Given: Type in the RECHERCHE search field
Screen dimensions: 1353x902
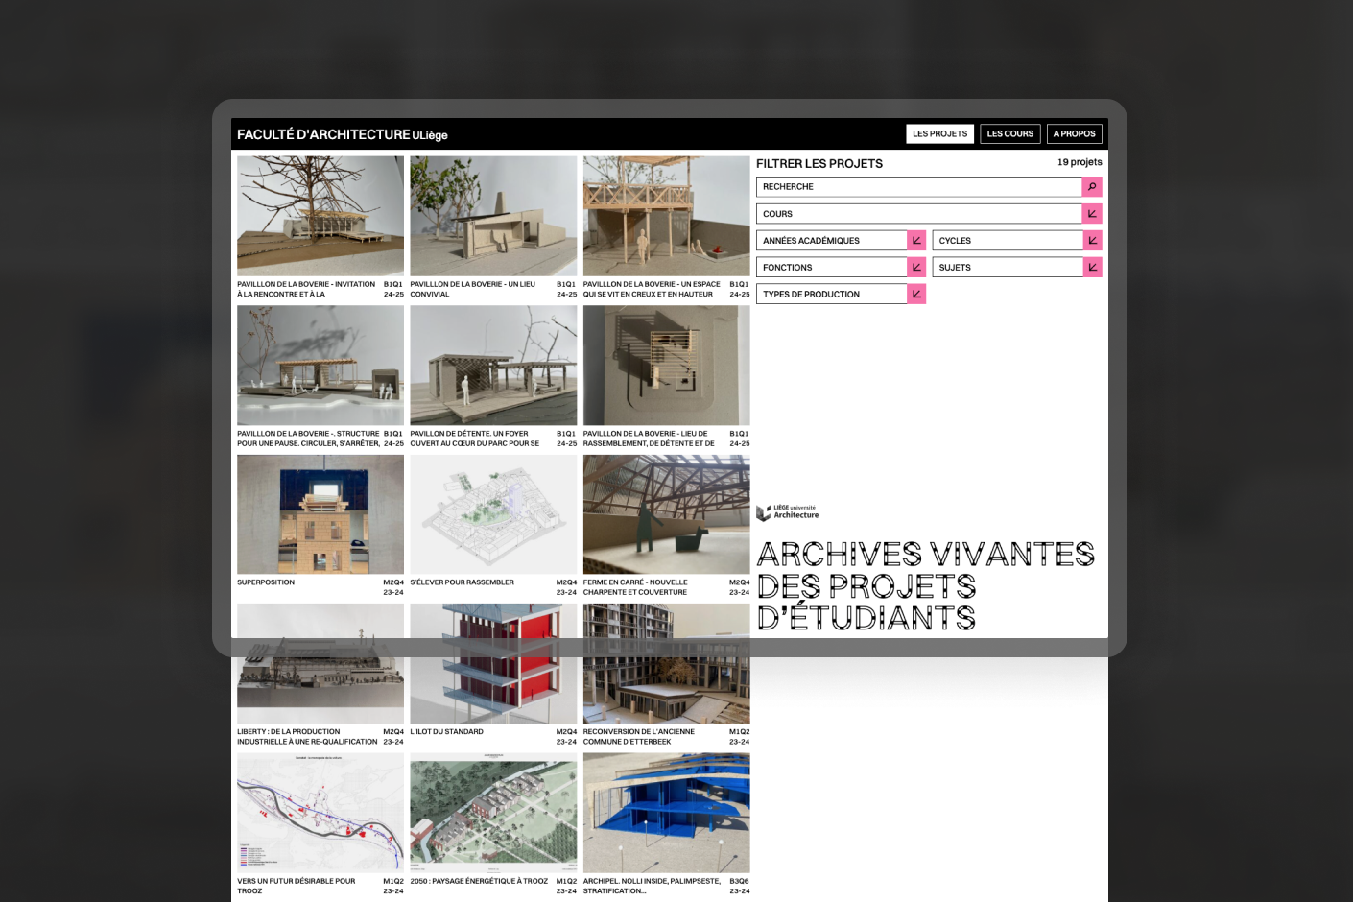Looking at the screenshot, I should [919, 187].
